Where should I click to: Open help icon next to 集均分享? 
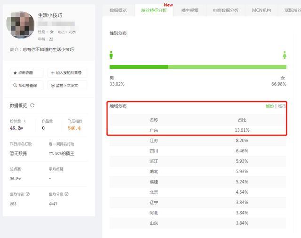[66, 194]
